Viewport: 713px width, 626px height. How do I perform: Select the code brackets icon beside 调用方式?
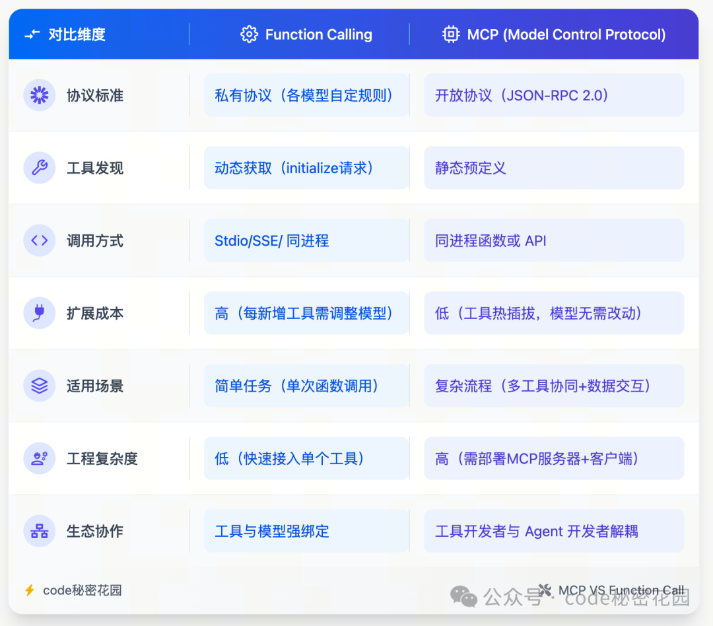(x=39, y=240)
